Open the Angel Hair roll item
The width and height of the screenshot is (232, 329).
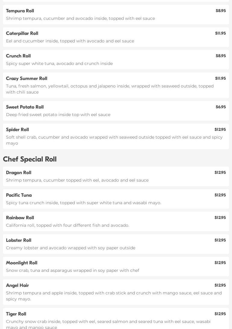17,285
